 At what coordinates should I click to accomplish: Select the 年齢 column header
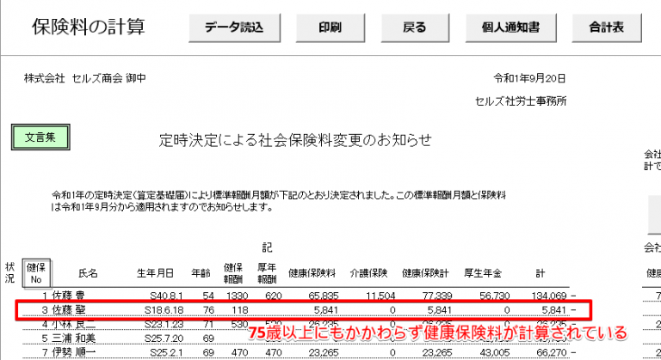point(201,273)
